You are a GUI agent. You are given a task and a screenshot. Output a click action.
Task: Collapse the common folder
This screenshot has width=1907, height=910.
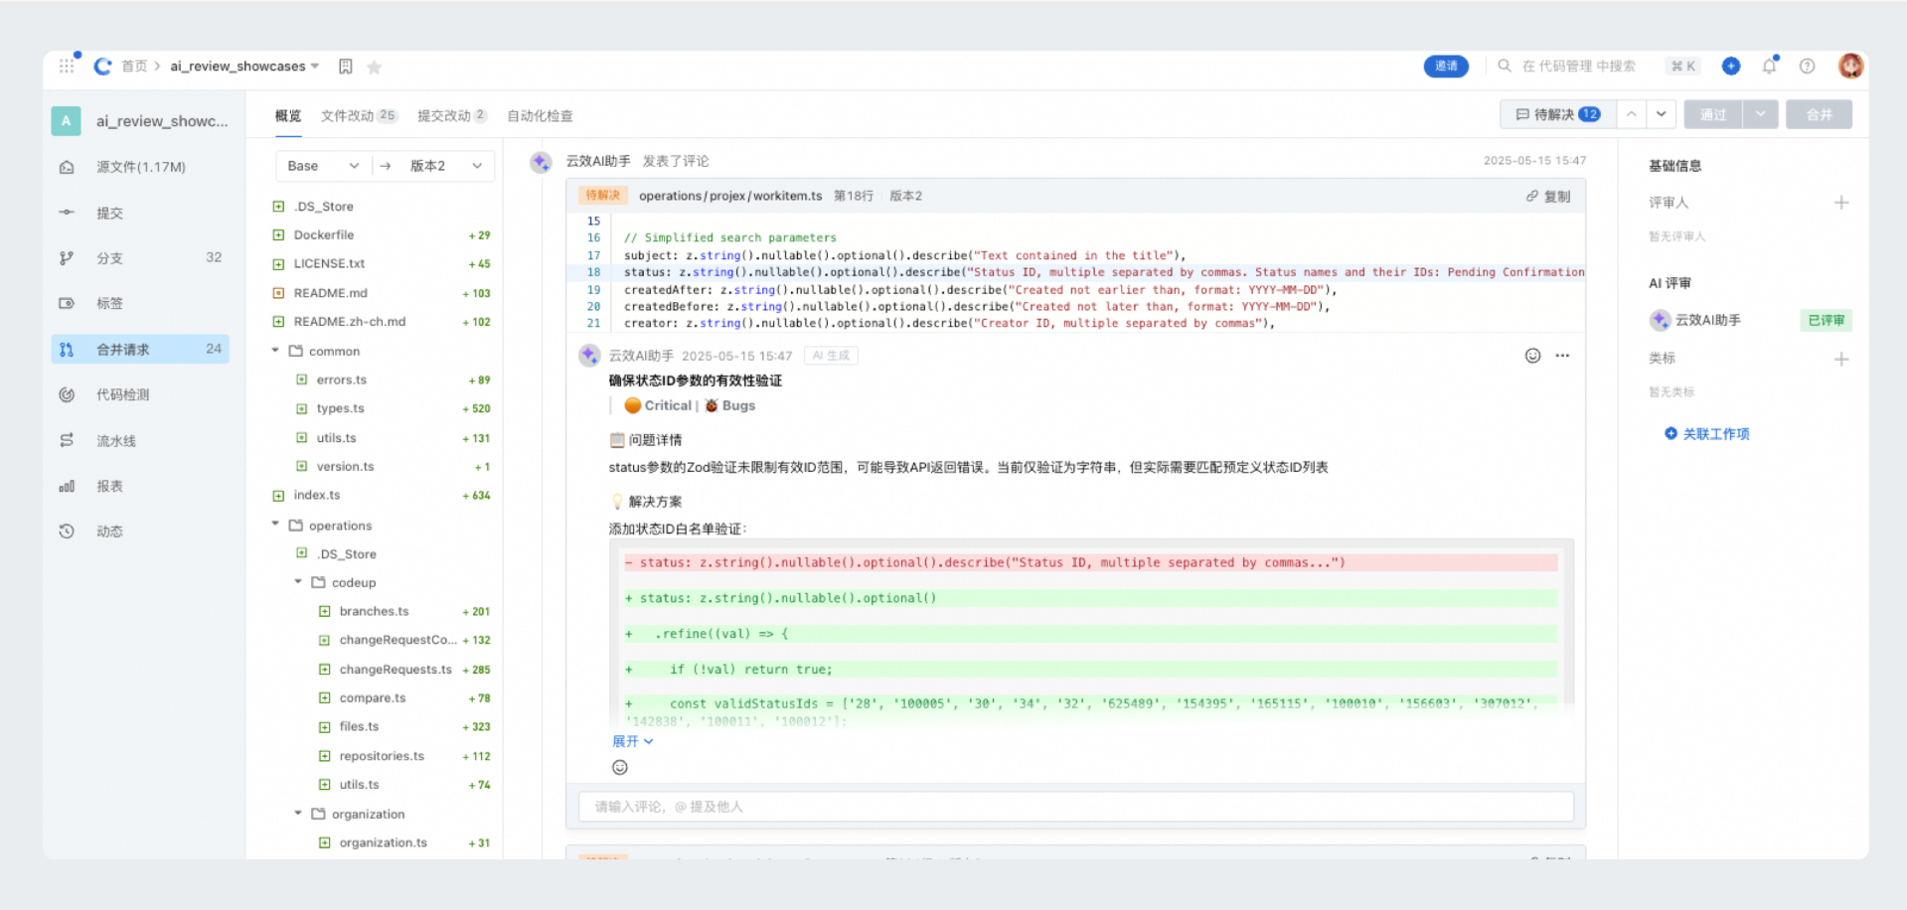pos(275,351)
